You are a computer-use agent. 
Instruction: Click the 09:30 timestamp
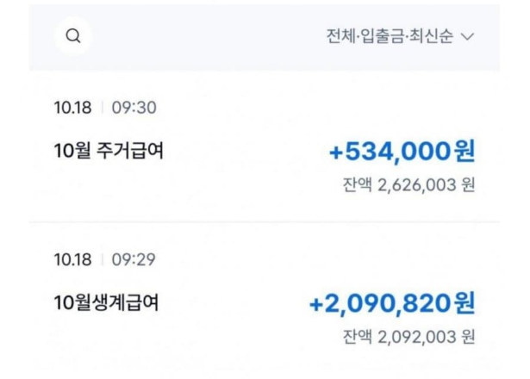coord(134,108)
